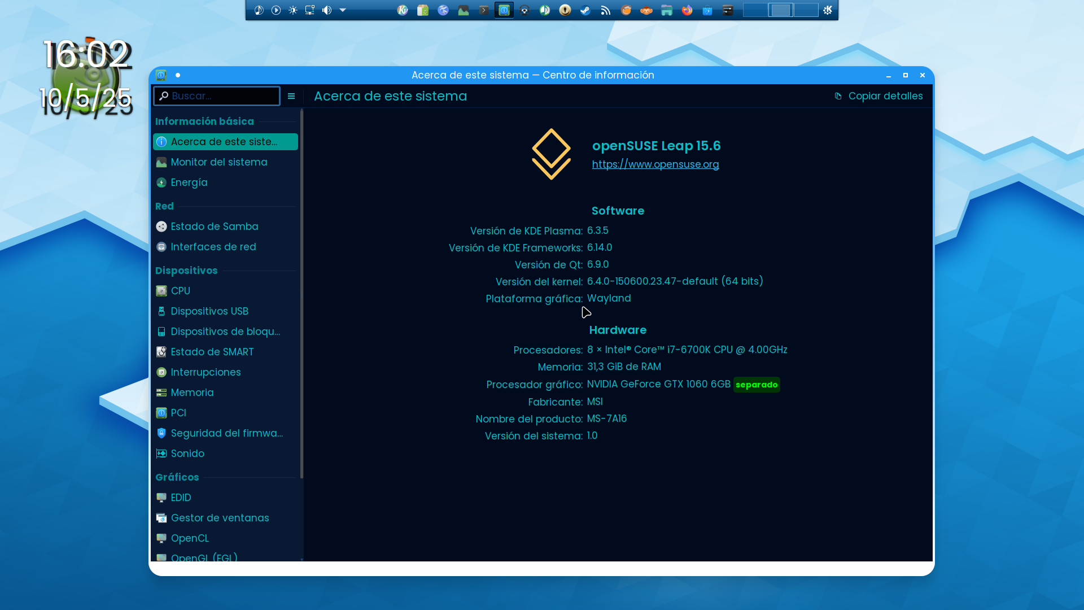Switch to the first virtual desktop in pager
Viewport: 1084px width, 610px height.
pos(755,10)
